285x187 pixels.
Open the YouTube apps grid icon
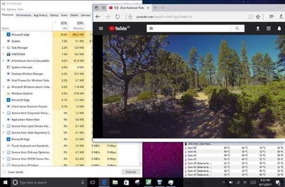[x=268, y=28]
